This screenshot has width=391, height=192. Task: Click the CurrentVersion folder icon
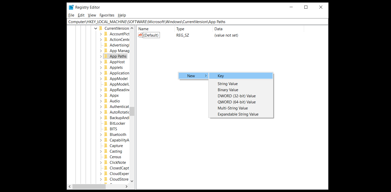101,28
